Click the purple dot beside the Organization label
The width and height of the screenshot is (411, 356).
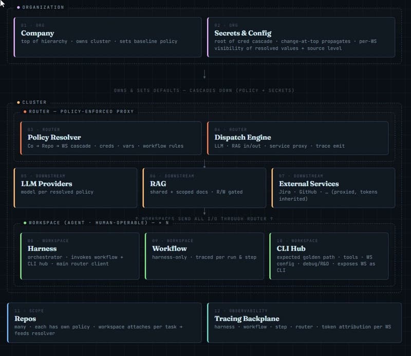18,8
